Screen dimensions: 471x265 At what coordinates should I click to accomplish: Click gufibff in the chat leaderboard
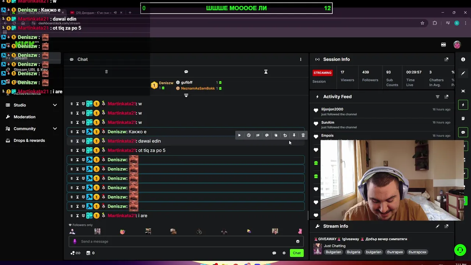click(x=187, y=82)
